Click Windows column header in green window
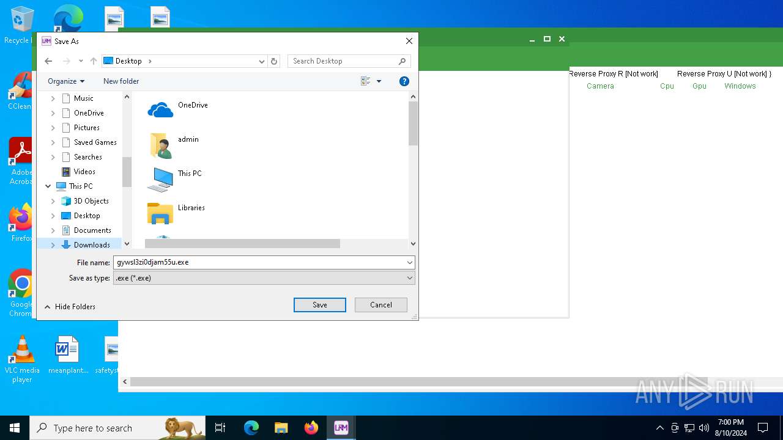 (740, 86)
